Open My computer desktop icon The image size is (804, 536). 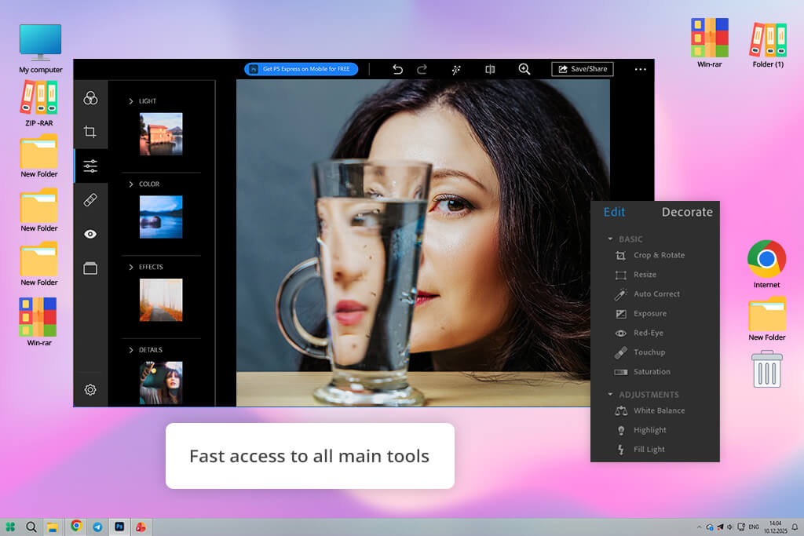41,48
